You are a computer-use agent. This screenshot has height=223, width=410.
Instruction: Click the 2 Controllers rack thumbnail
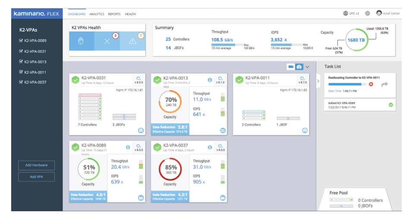[x=254, y=115]
